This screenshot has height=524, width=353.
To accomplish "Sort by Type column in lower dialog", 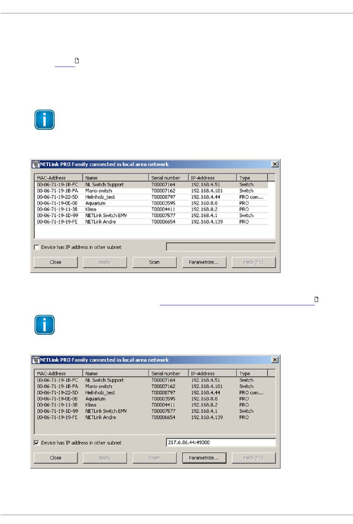I will [x=252, y=373].
